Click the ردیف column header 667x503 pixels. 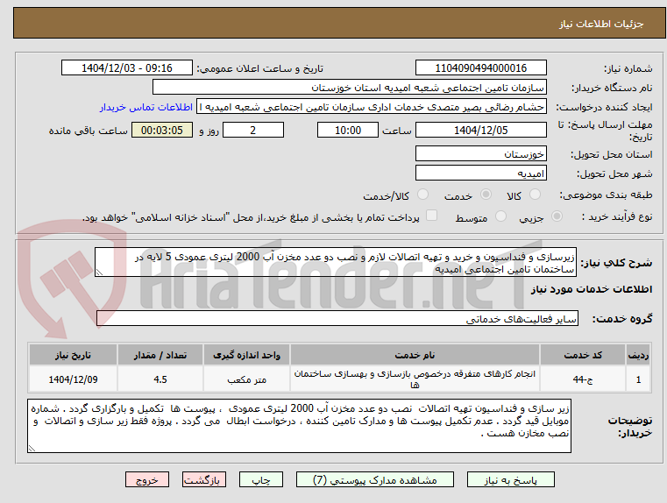[x=638, y=355]
